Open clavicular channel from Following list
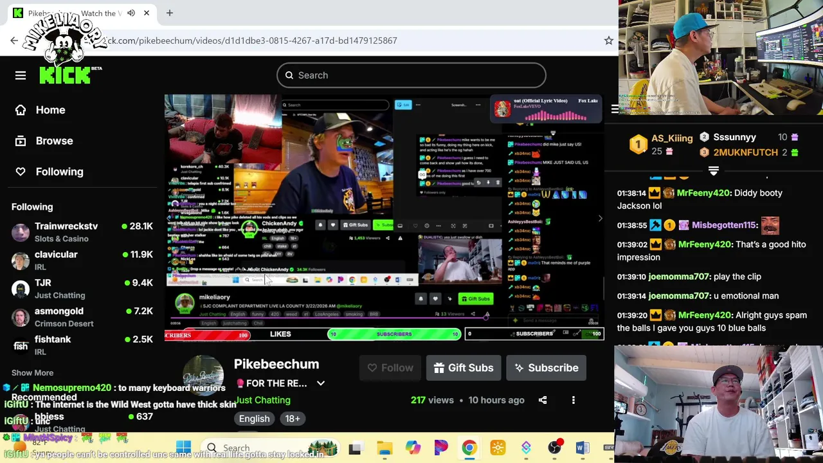This screenshot has height=463, width=823. pos(82,260)
